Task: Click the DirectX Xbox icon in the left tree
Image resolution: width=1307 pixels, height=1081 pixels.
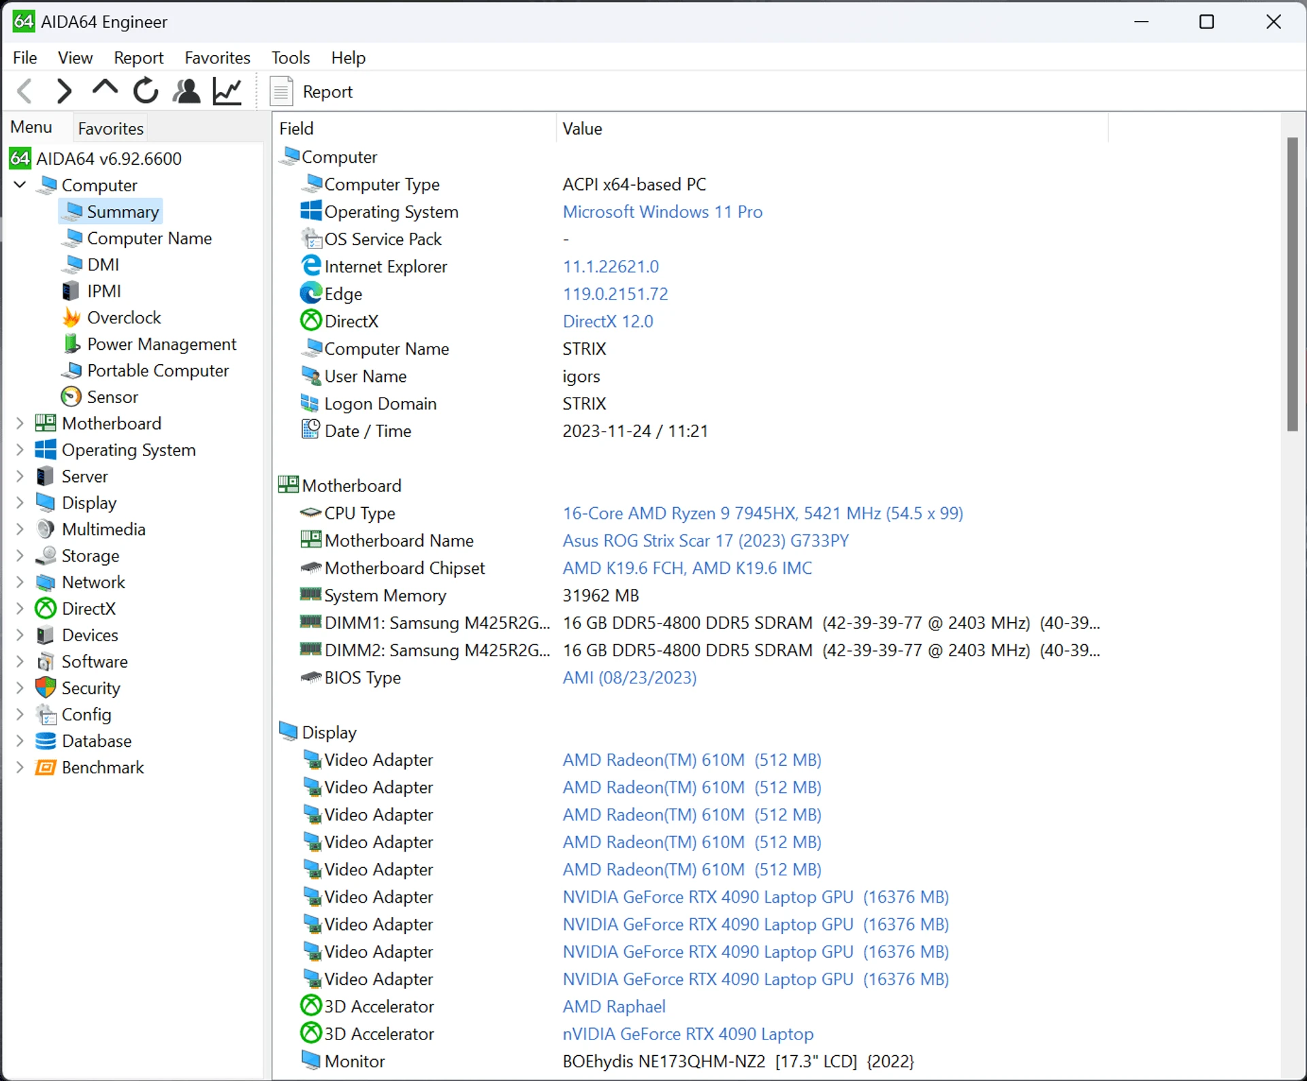Action: pyautogui.click(x=46, y=609)
